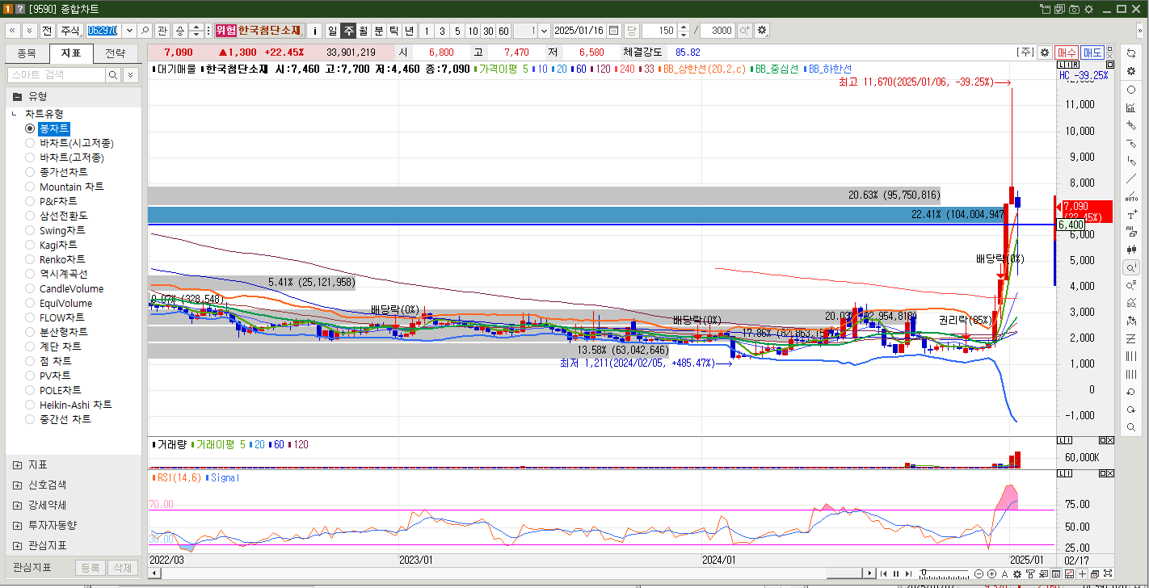The width and height of the screenshot is (1149, 588).
Task: Select the circle drawing tool
Action: point(1131,90)
